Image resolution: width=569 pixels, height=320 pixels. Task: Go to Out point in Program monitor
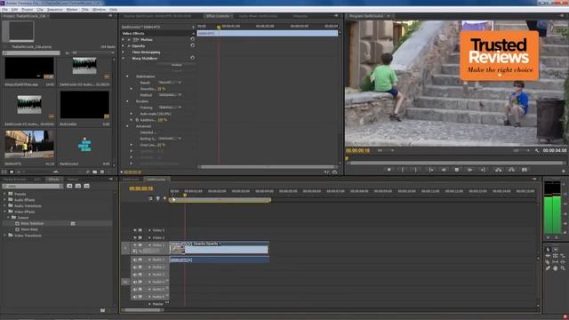click(483, 170)
